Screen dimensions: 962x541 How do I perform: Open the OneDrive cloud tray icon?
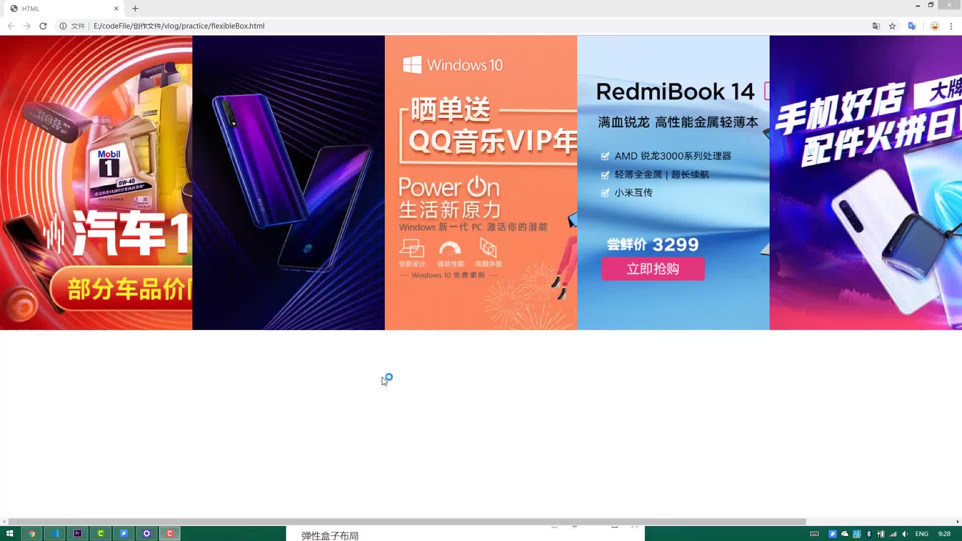tap(845, 534)
